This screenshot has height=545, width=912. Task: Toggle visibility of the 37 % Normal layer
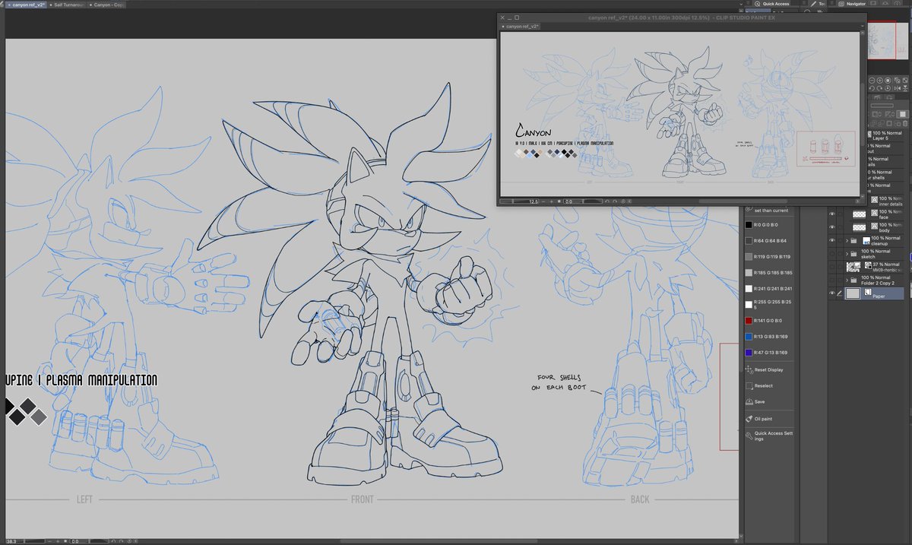coord(832,267)
